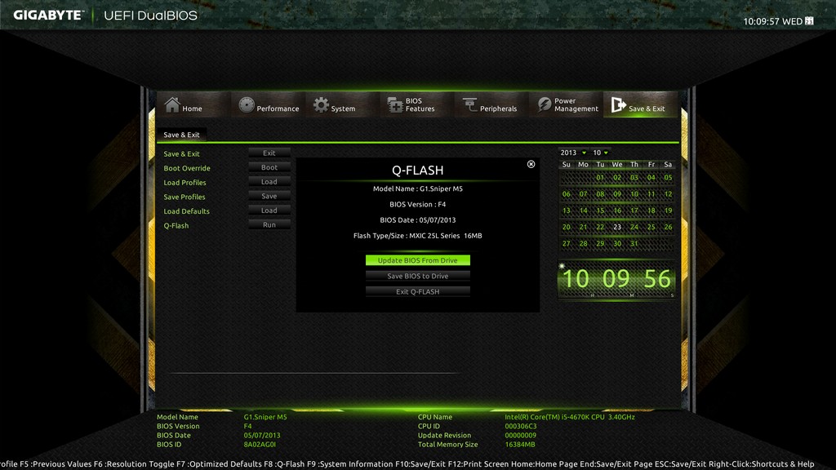
Task: Click the Performance gauge icon
Action: click(x=247, y=104)
